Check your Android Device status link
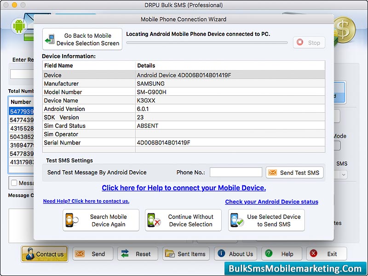Screen dimensions: 368x276 [x=271, y=201]
